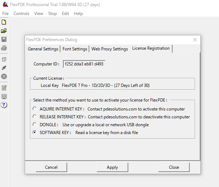Click the Show plots monitor icon
The height and width of the screenshot is (187, 219).
4,96
